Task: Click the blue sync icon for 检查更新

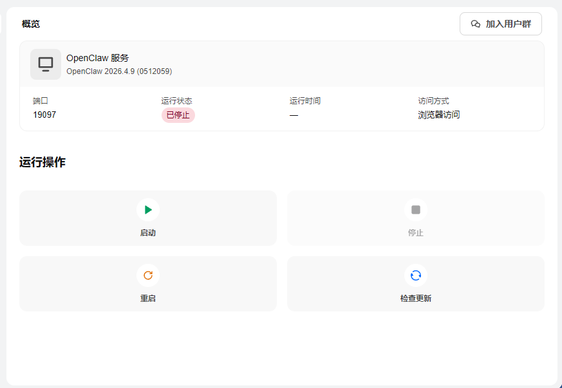Action: (x=416, y=275)
